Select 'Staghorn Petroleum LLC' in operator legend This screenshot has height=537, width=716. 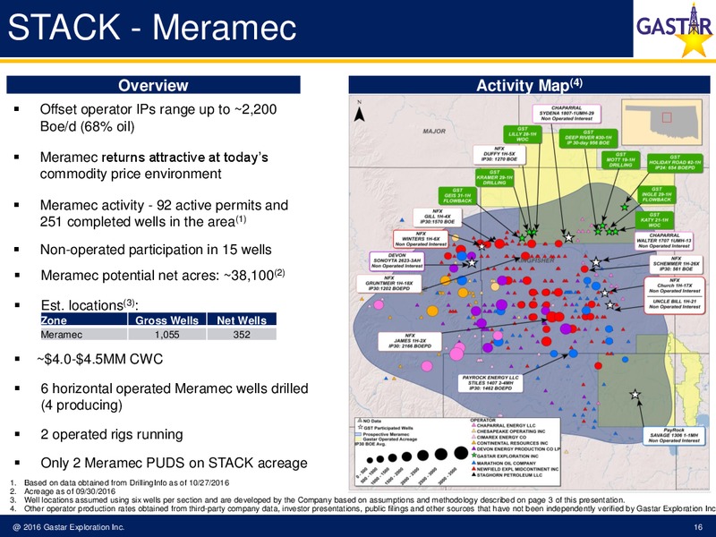click(x=507, y=475)
